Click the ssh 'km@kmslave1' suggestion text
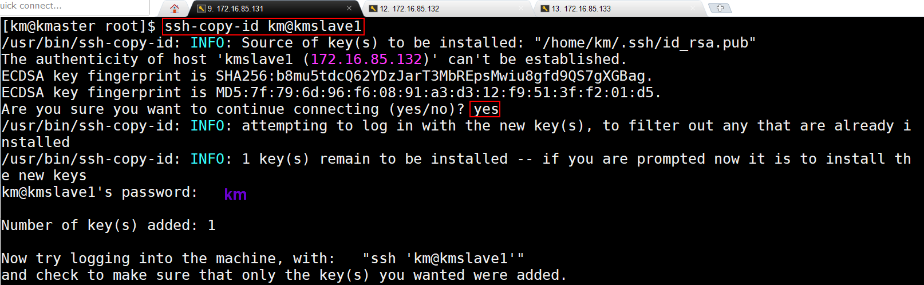 coord(443,259)
